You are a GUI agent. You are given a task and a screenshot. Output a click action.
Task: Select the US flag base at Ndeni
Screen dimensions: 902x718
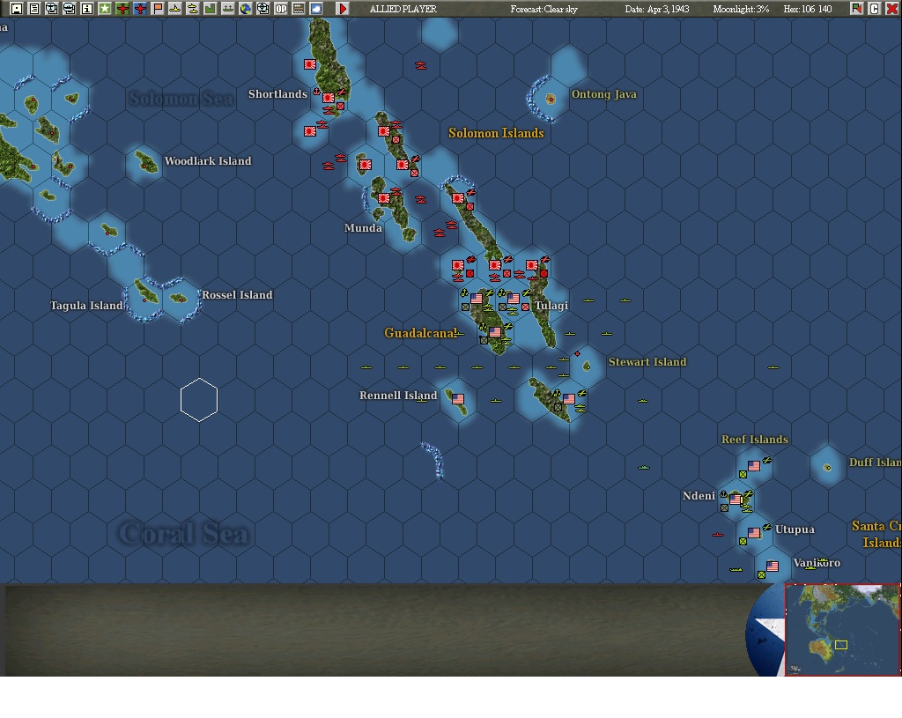point(736,500)
